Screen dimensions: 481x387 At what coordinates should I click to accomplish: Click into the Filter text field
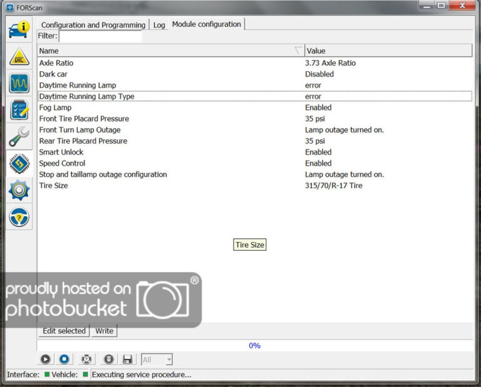coord(100,36)
